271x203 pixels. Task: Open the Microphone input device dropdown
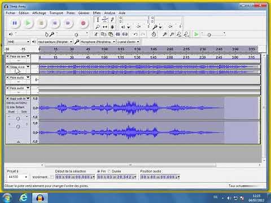pyautogui.click(x=98, y=42)
